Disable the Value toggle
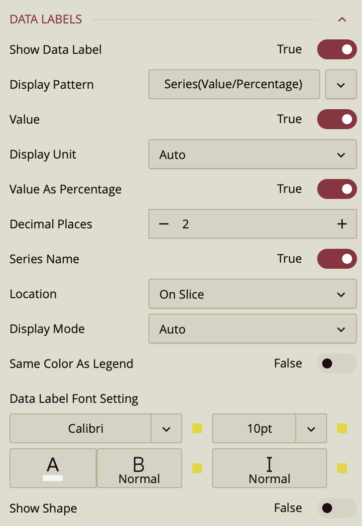This screenshot has width=362, height=526. tap(337, 119)
